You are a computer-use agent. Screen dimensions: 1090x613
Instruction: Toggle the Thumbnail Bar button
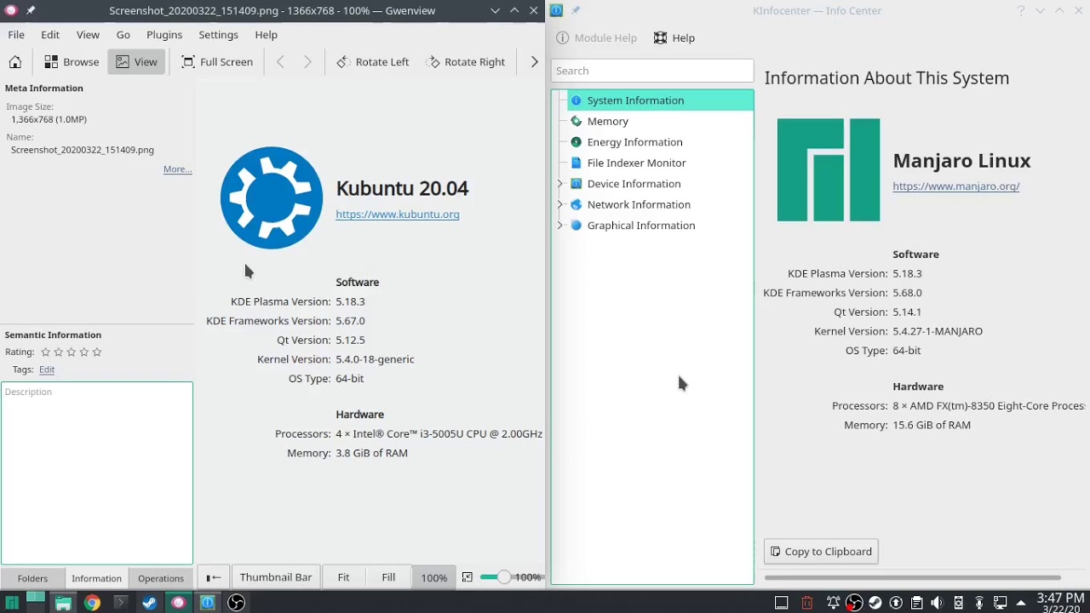tap(276, 577)
